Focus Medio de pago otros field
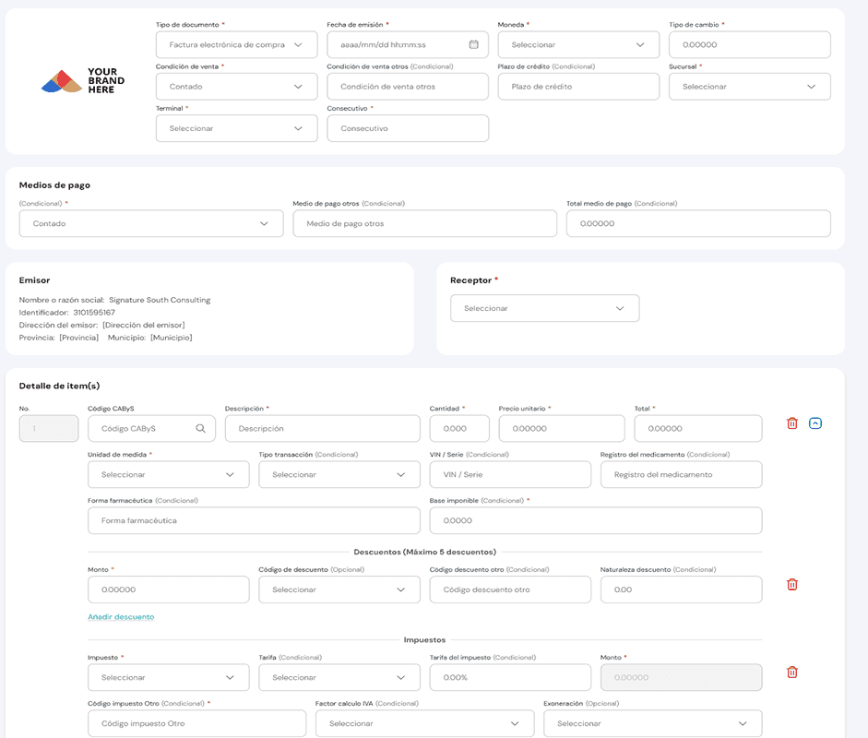 point(424,223)
